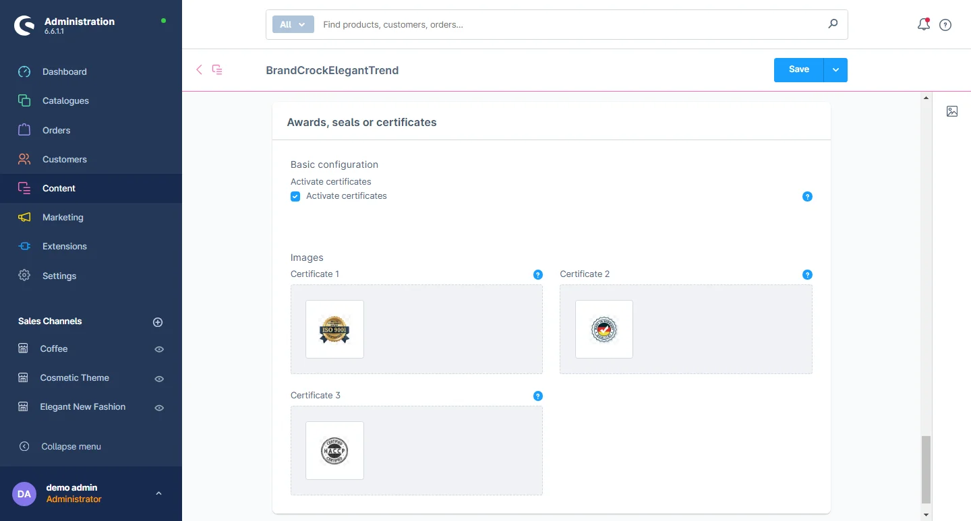Select the HACCP Certificate 3 image thumbnail
Screen dimensions: 971x521
[x=334, y=450]
